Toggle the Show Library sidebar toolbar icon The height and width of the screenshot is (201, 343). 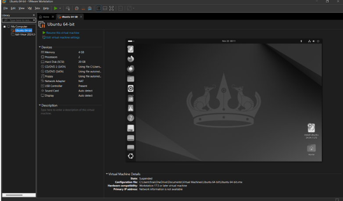tap(98, 8)
